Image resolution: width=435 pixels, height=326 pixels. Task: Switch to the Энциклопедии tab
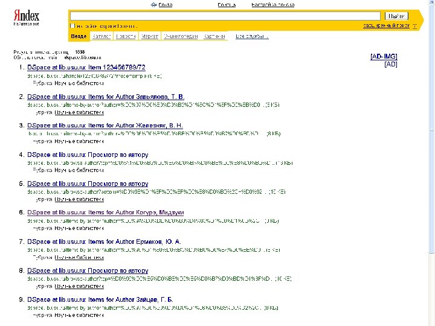181,36
